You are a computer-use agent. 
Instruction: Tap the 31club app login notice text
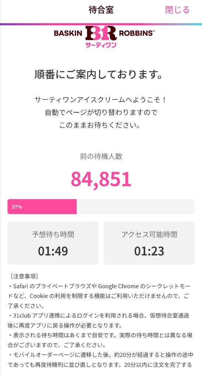point(99,321)
